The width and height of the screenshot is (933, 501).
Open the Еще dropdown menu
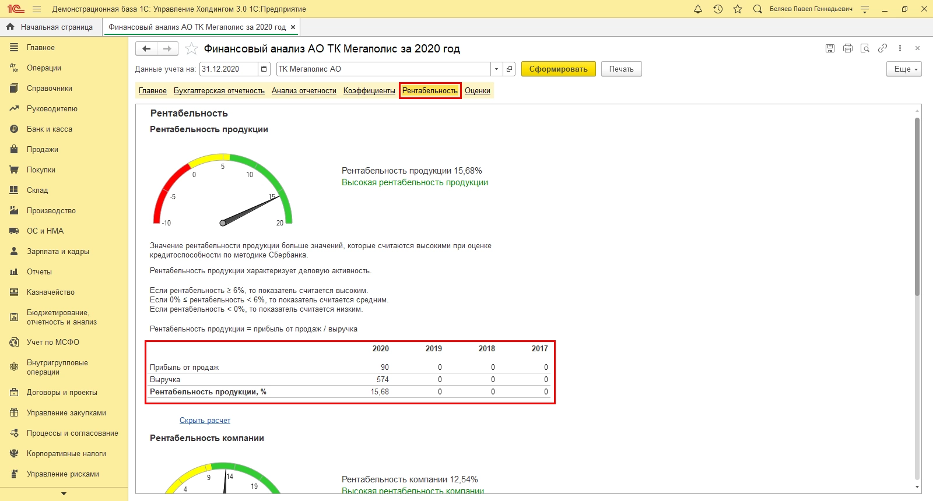click(904, 69)
